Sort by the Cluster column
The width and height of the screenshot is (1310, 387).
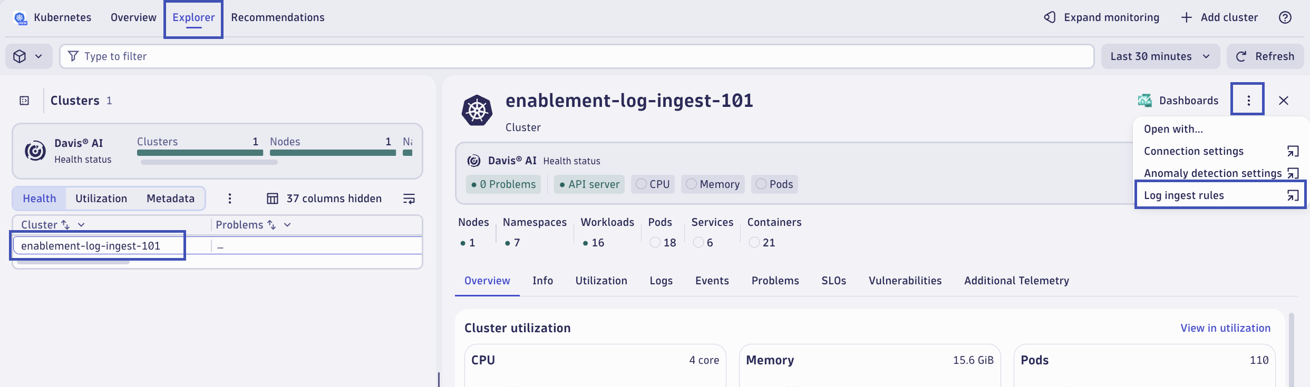tap(65, 225)
